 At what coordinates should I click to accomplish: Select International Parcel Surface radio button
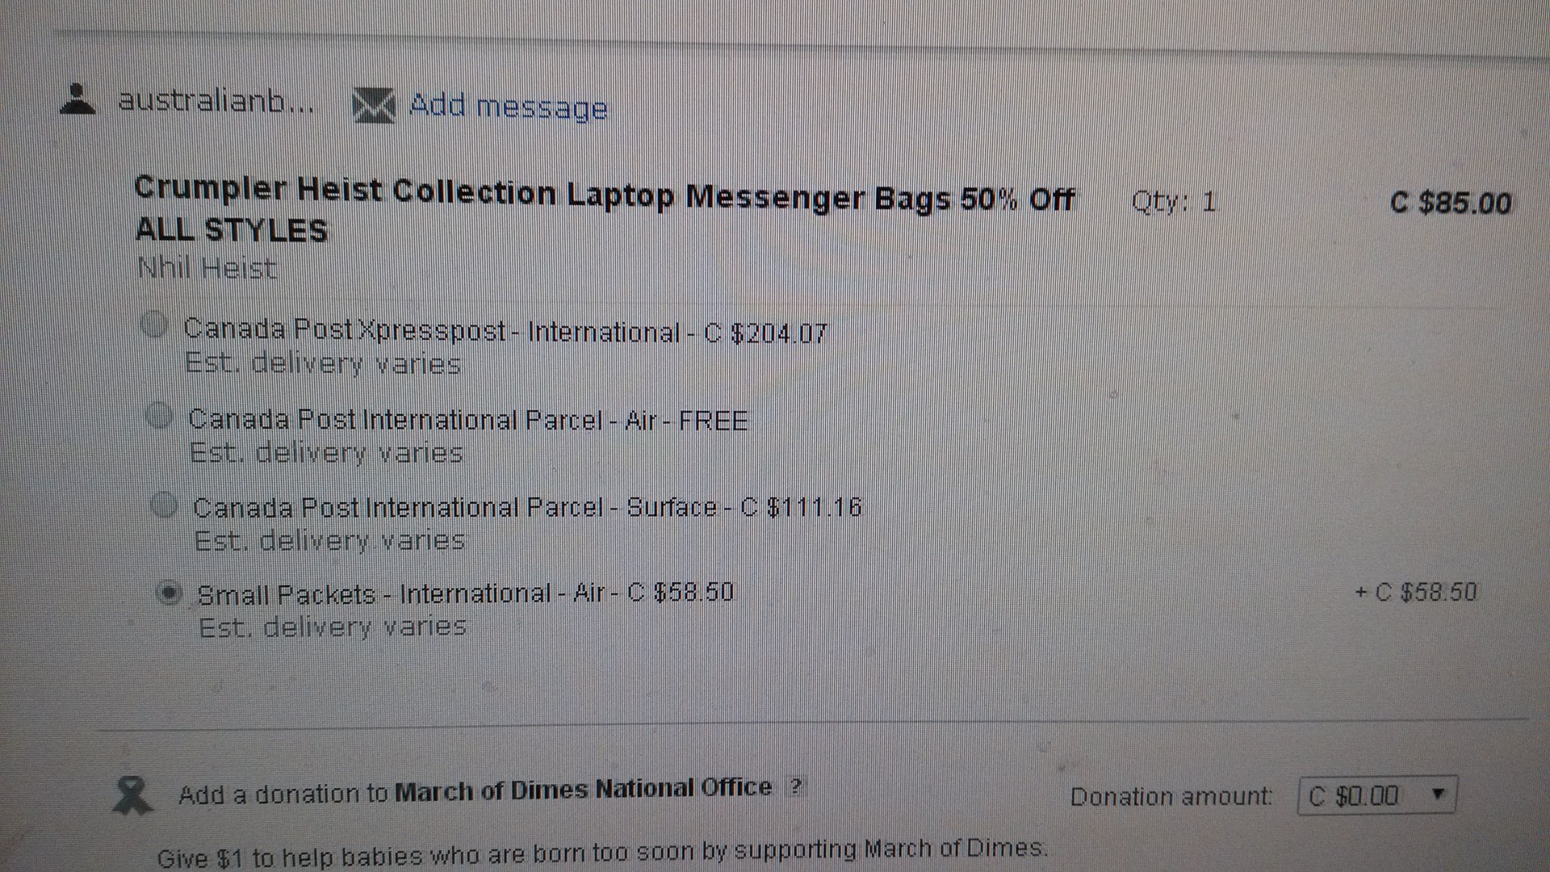click(x=164, y=505)
